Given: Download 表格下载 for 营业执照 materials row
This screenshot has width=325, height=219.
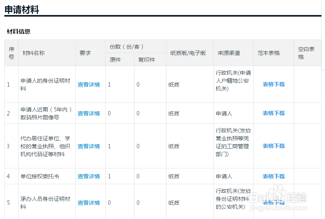Looking at the screenshot, I should 274,146.
